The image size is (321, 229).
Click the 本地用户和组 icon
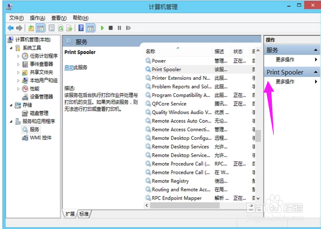25,80
